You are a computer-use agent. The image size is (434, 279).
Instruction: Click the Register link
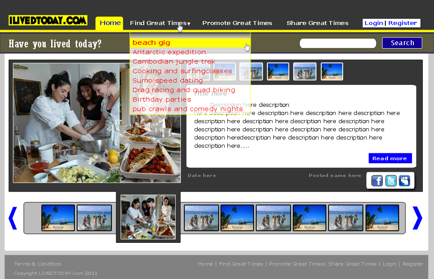(403, 23)
